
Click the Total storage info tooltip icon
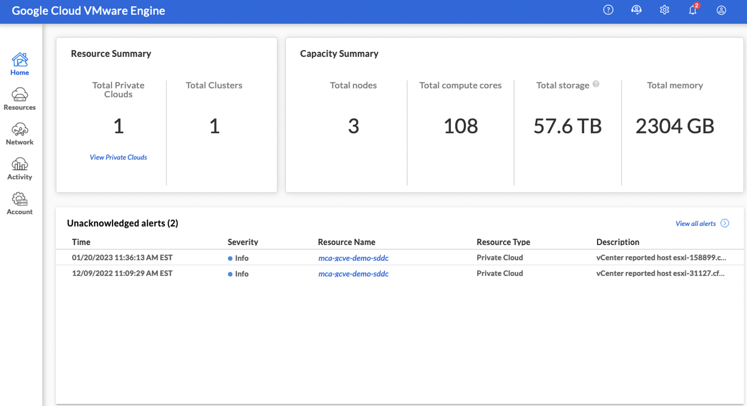596,84
